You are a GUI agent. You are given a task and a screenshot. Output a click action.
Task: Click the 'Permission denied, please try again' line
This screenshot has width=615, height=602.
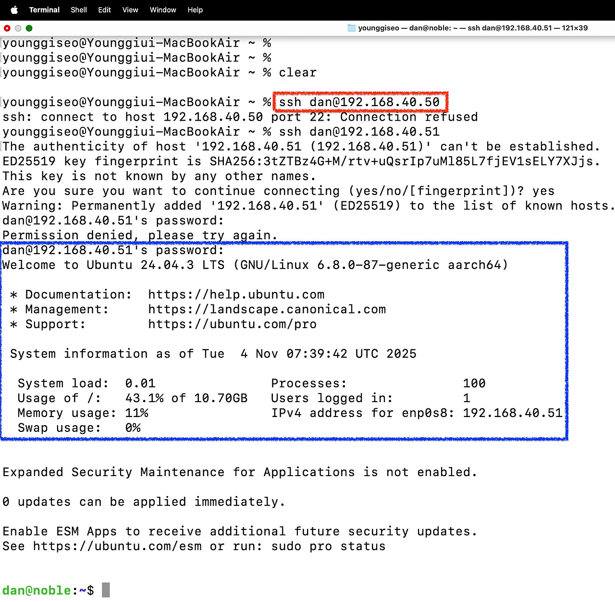coord(140,235)
